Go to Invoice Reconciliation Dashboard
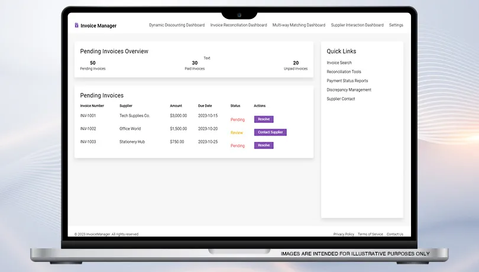Viewport: 479px width, 272px height. tap(238, 25)
